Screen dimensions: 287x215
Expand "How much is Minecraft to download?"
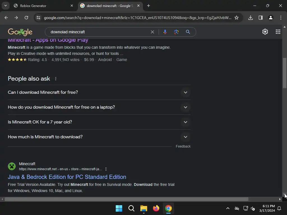coord(99,137)
